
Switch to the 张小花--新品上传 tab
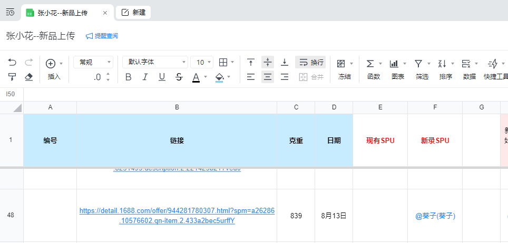pos(67,13)
